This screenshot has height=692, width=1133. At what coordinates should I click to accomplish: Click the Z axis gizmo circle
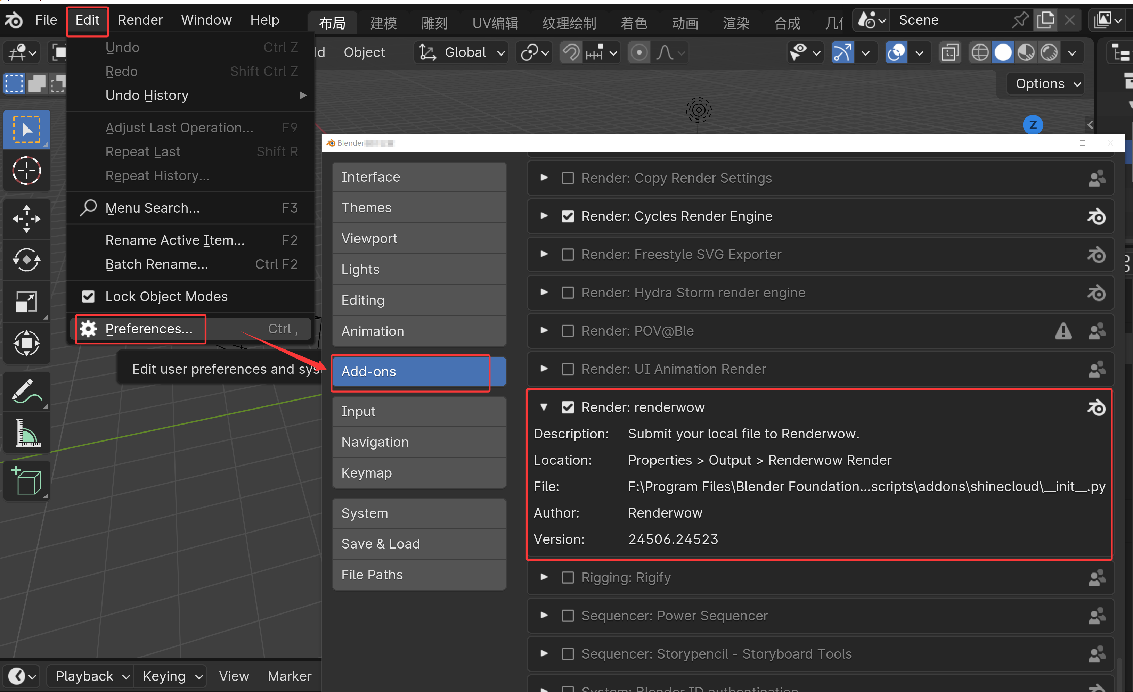click(x=1033, y=124)
